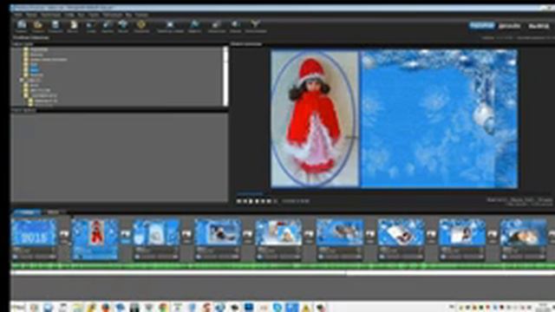Open the transition icon after the first slide

coord(64,234)
